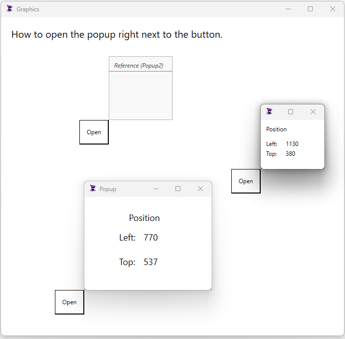This screenshot has height=339, width=345.
Task: Maximize the small popup showing Left 1130
Action: pyautogui.click(x=291, y=112)
